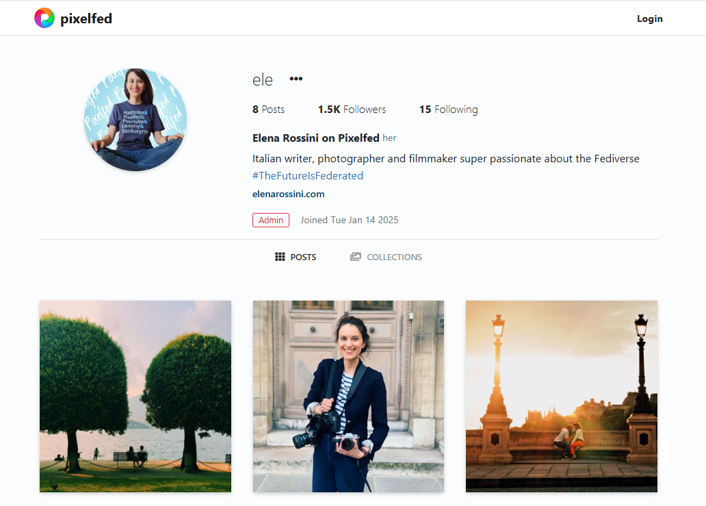The width and height of the screenshot is (706, 506).
Task: Switch to the COLLECTIONS tab label
Action: pyautogui.click(x=394, y=257)
